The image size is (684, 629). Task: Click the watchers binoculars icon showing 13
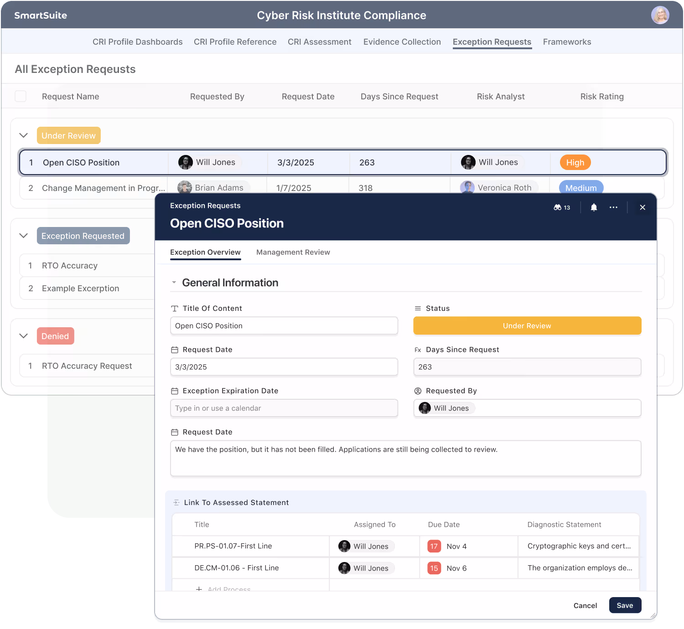[x=562, y=207]
